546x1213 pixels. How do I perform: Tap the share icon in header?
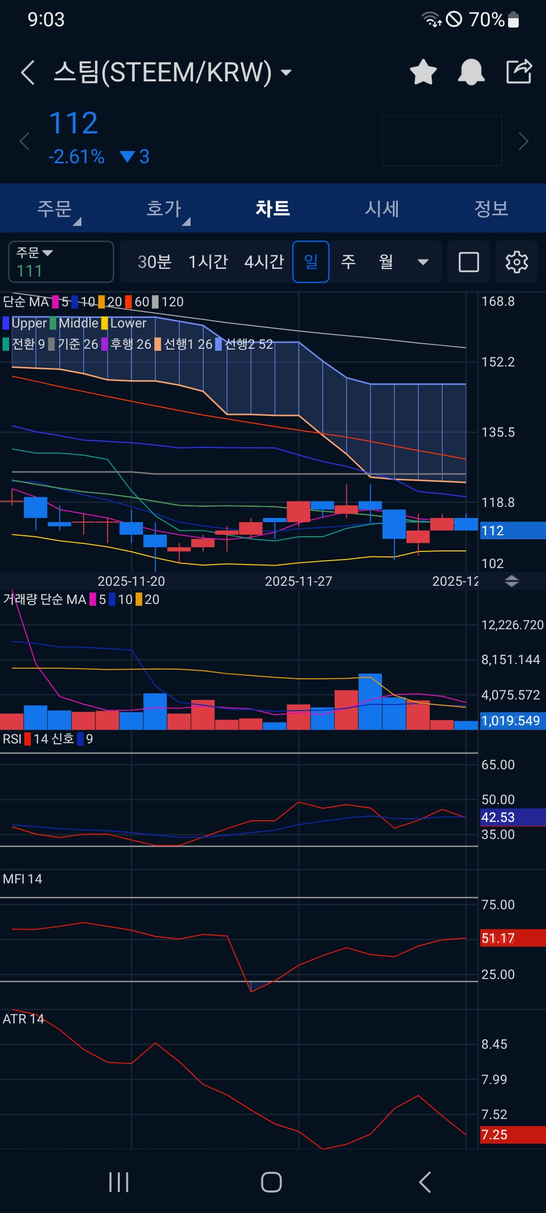[519, 71]
